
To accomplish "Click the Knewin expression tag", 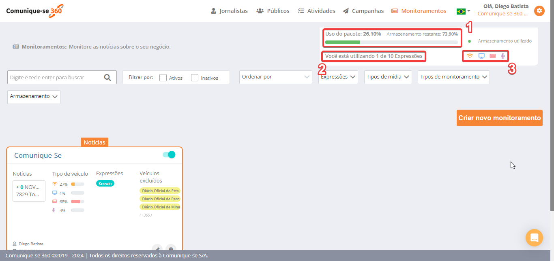I will (x=105, y=183).
